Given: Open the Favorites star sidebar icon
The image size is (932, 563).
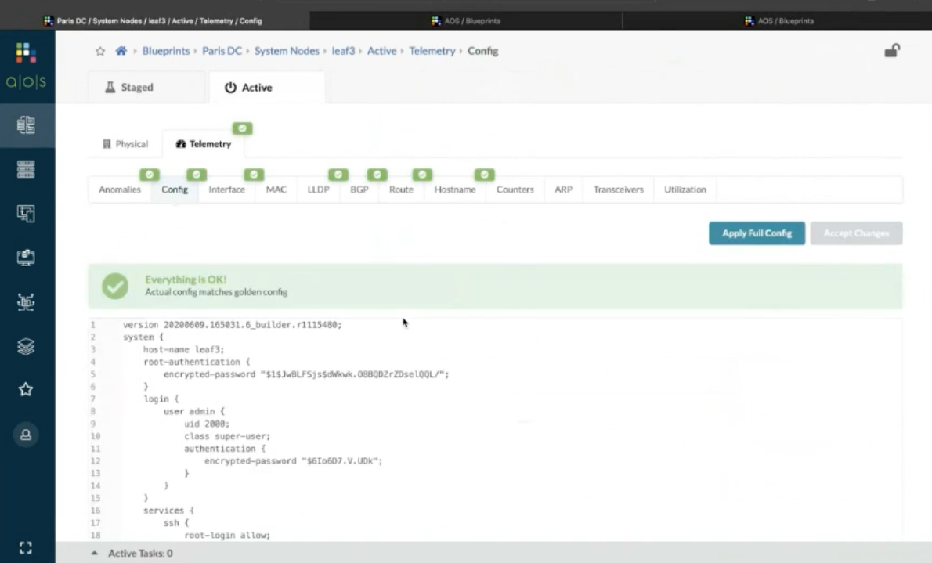Looking at the screenshot, I should (26, 389).
